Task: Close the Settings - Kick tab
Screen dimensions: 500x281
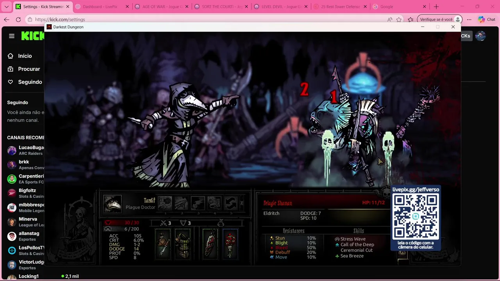Action: tap(68, 7)
